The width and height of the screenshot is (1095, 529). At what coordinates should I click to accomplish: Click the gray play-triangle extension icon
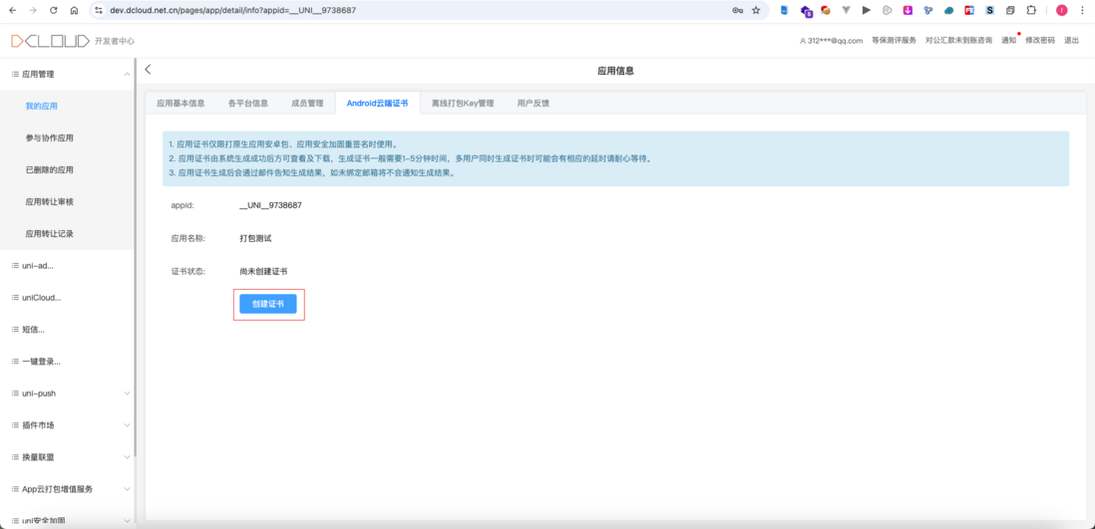(867, 11)
